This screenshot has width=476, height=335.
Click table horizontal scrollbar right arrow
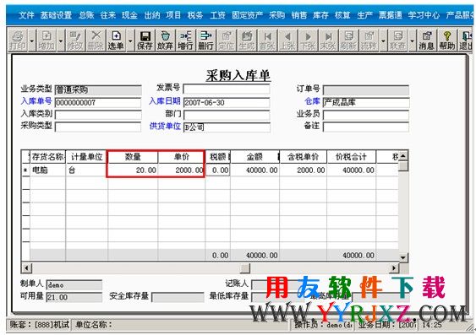[x=394, y=268]
